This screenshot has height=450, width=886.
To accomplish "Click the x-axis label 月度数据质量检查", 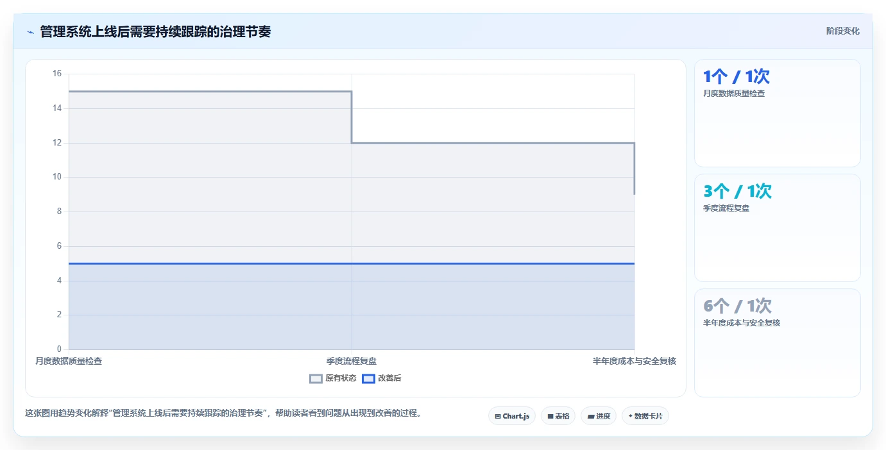I will [x=69, y=361].
